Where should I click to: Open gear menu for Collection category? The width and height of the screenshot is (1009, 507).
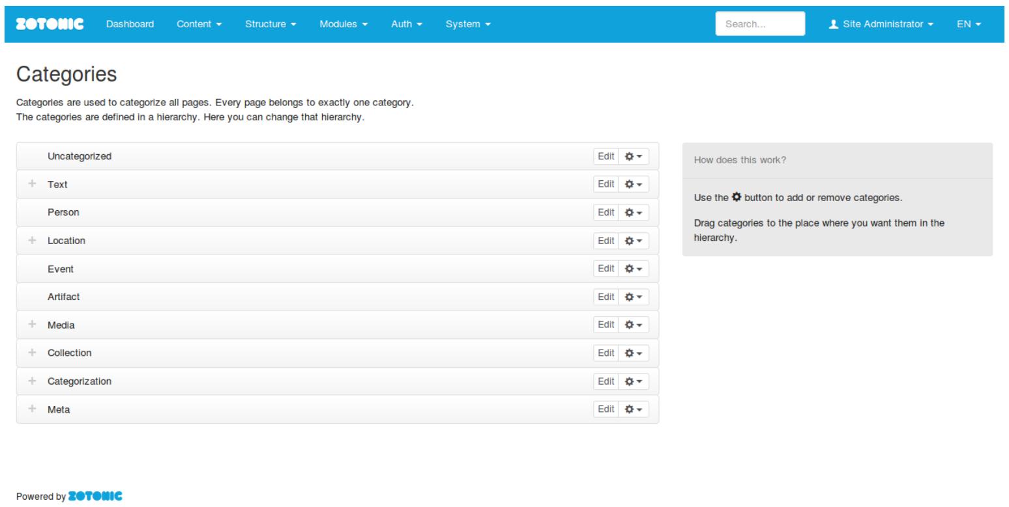coord(634,353)
